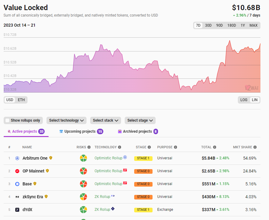This screenshot has width=269, height=220.
Task: Enable the Show rollups only checkbox
Action: coord(8,120)
